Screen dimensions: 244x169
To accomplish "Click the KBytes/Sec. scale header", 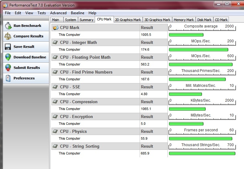I will point(202,101).
